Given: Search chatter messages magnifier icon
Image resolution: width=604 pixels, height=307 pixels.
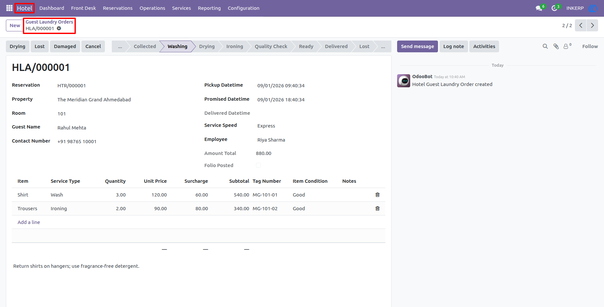Looking at the screenshot, I should [x=545, y=46].
